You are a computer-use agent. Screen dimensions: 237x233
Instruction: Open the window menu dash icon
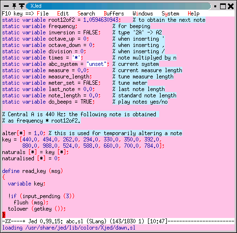click(x=6, y=6)
